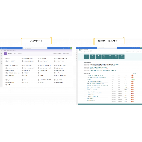Viewport: 142px width, 142px height.
Task: Select the underlined home tab in the portal site navigation
Action: pyautogui.click(x=91, y=50)
